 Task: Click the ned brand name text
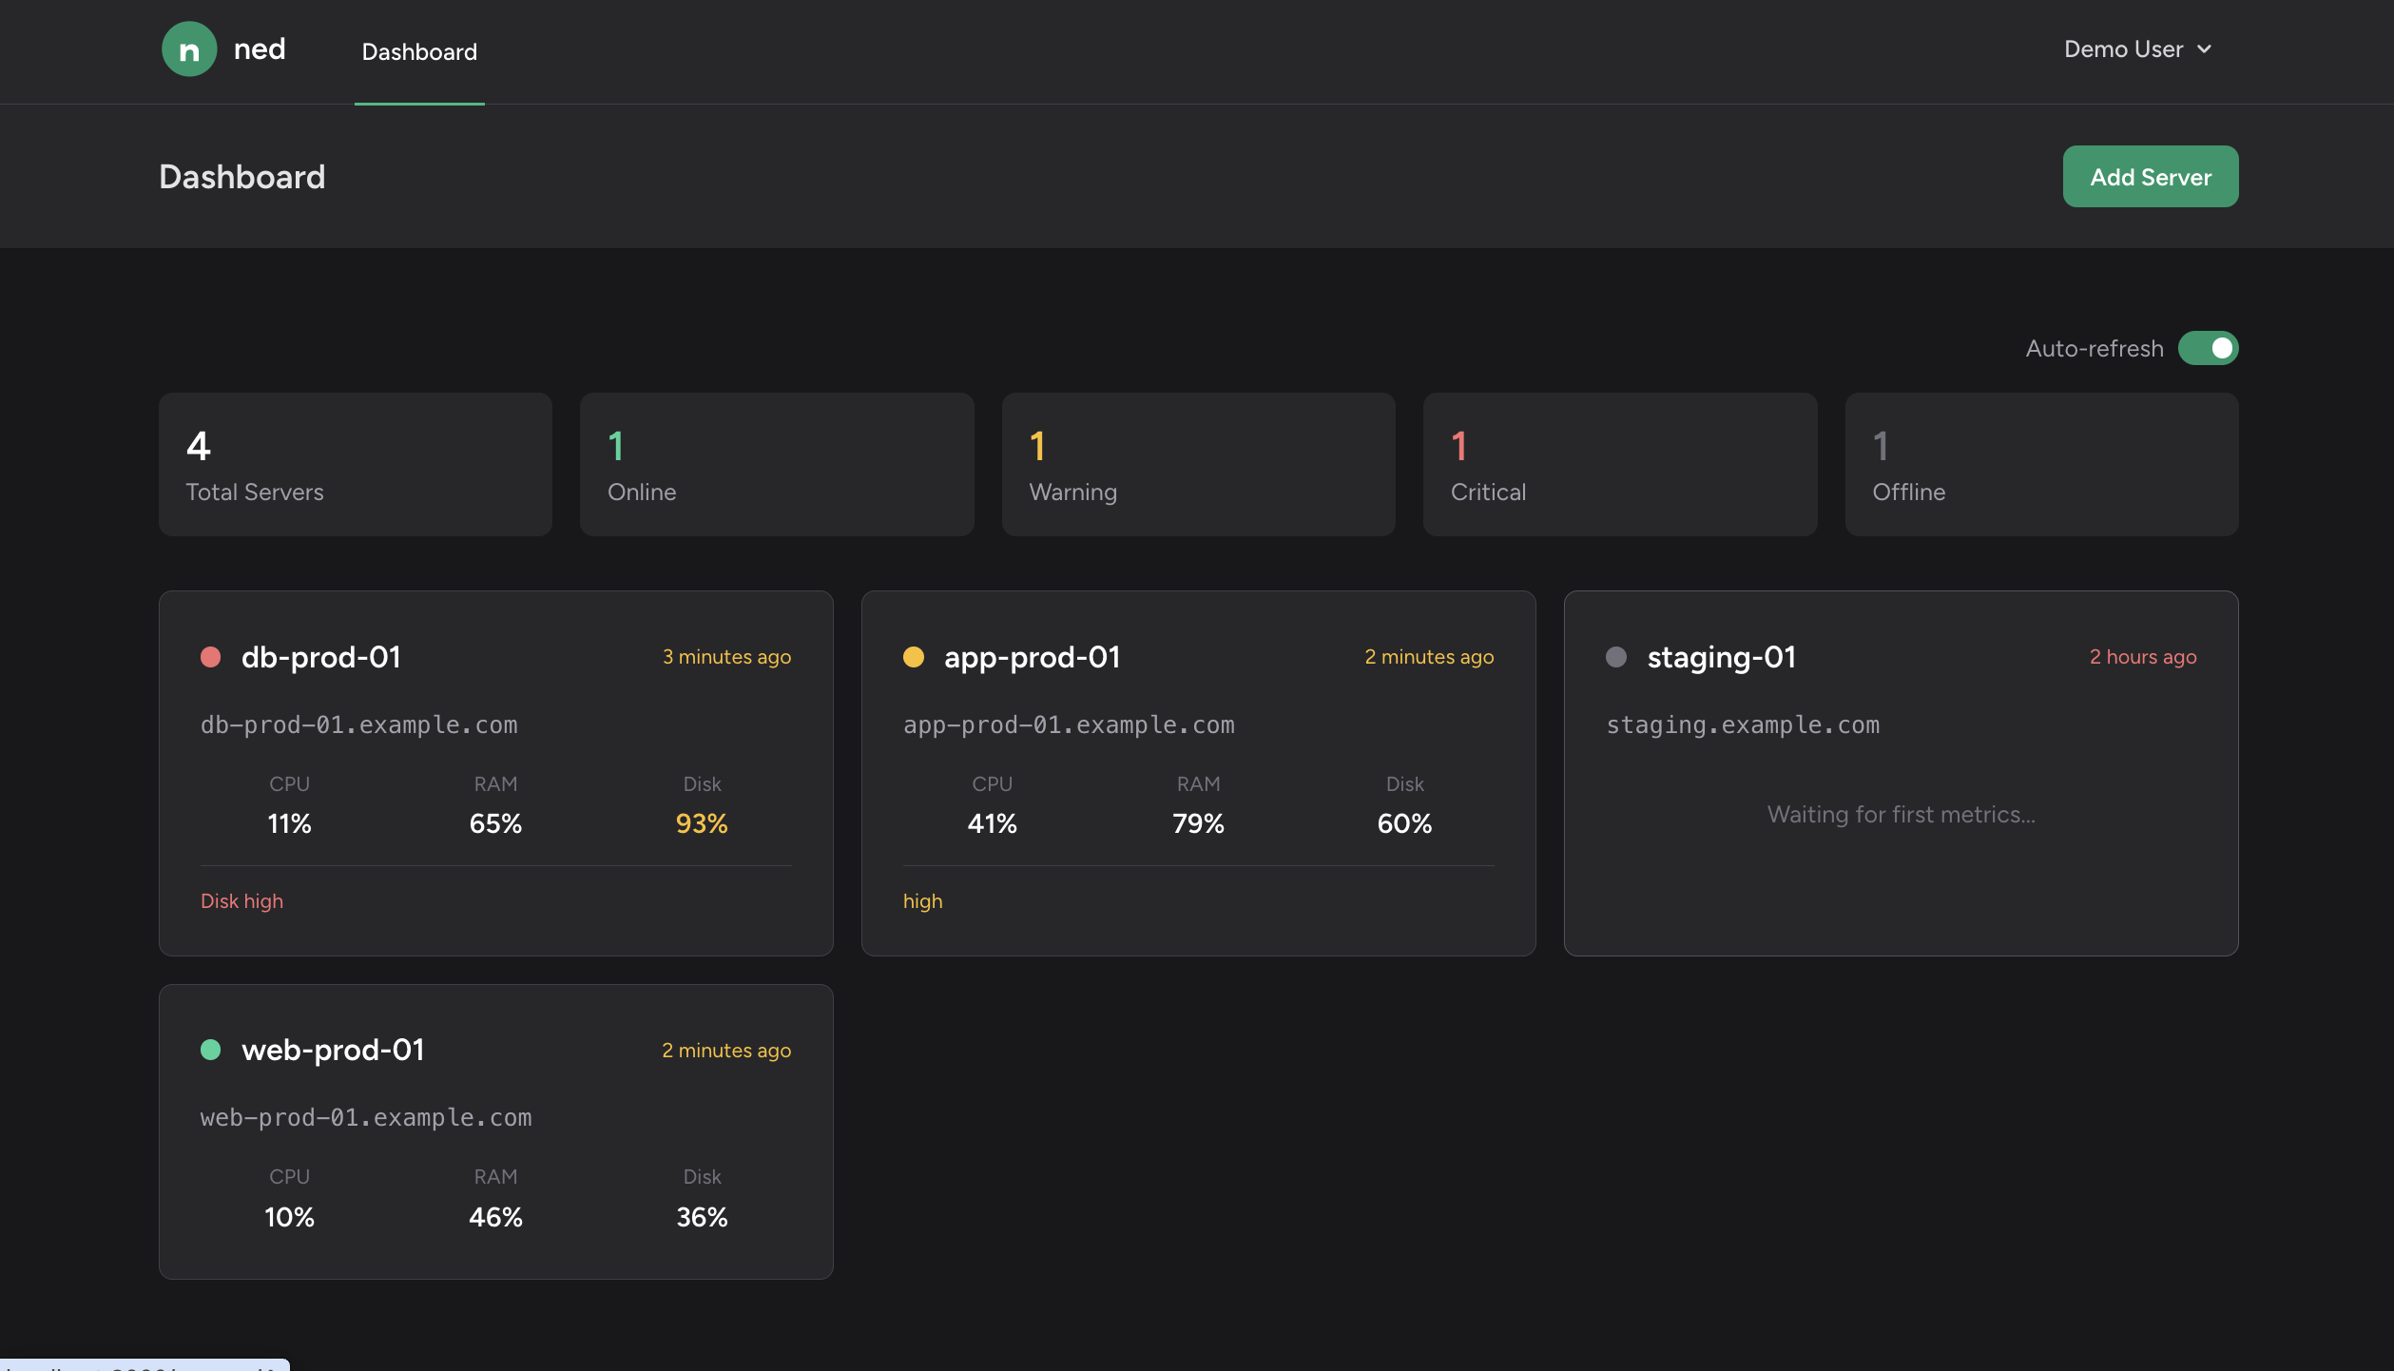[x=260, y=49]
